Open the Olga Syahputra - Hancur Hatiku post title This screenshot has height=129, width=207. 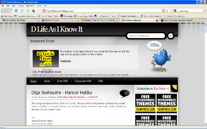point(62,93)
